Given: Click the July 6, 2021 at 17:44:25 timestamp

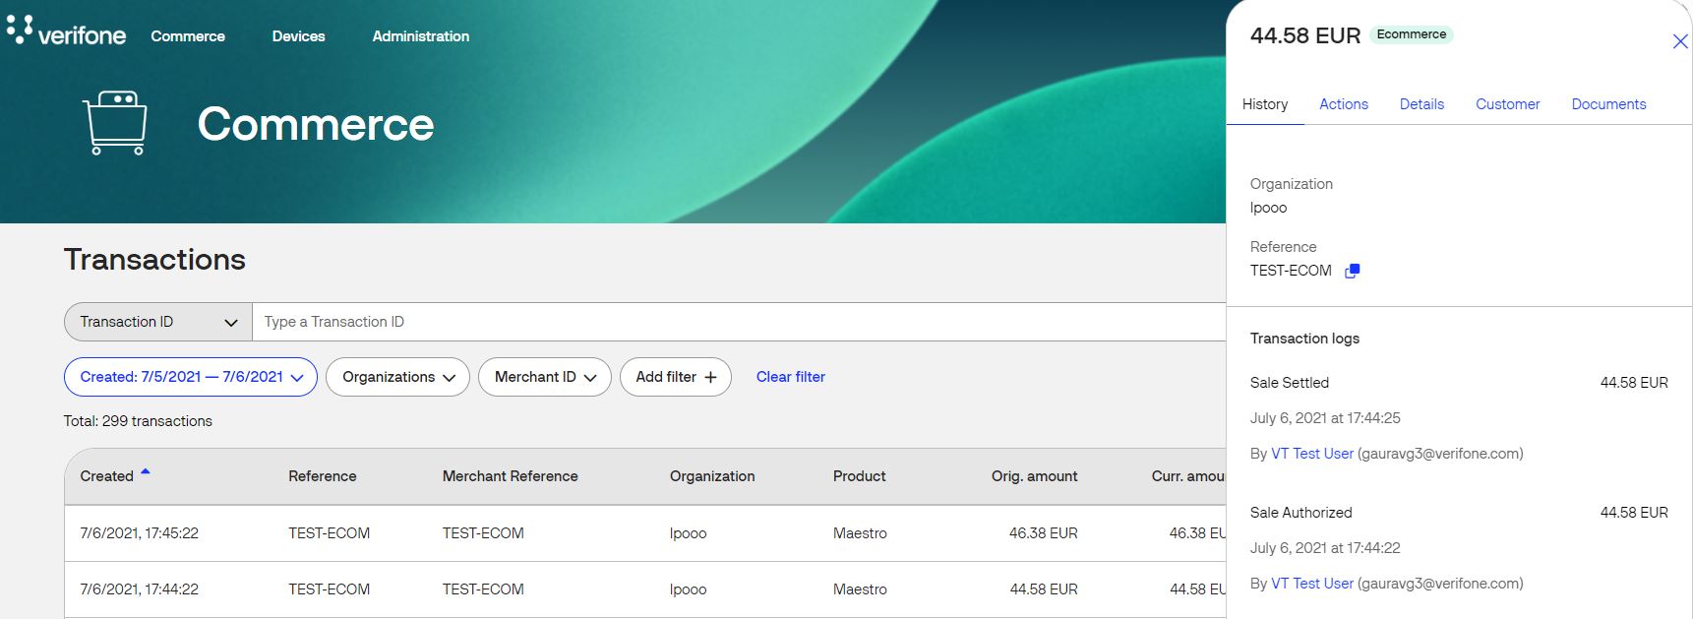Looking at the screenshot, I should 1325,418.
